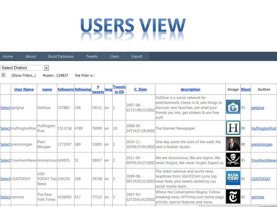Screen dimensions: 277x207
Task: Click follower count 4356965
Action: point(65,197)
